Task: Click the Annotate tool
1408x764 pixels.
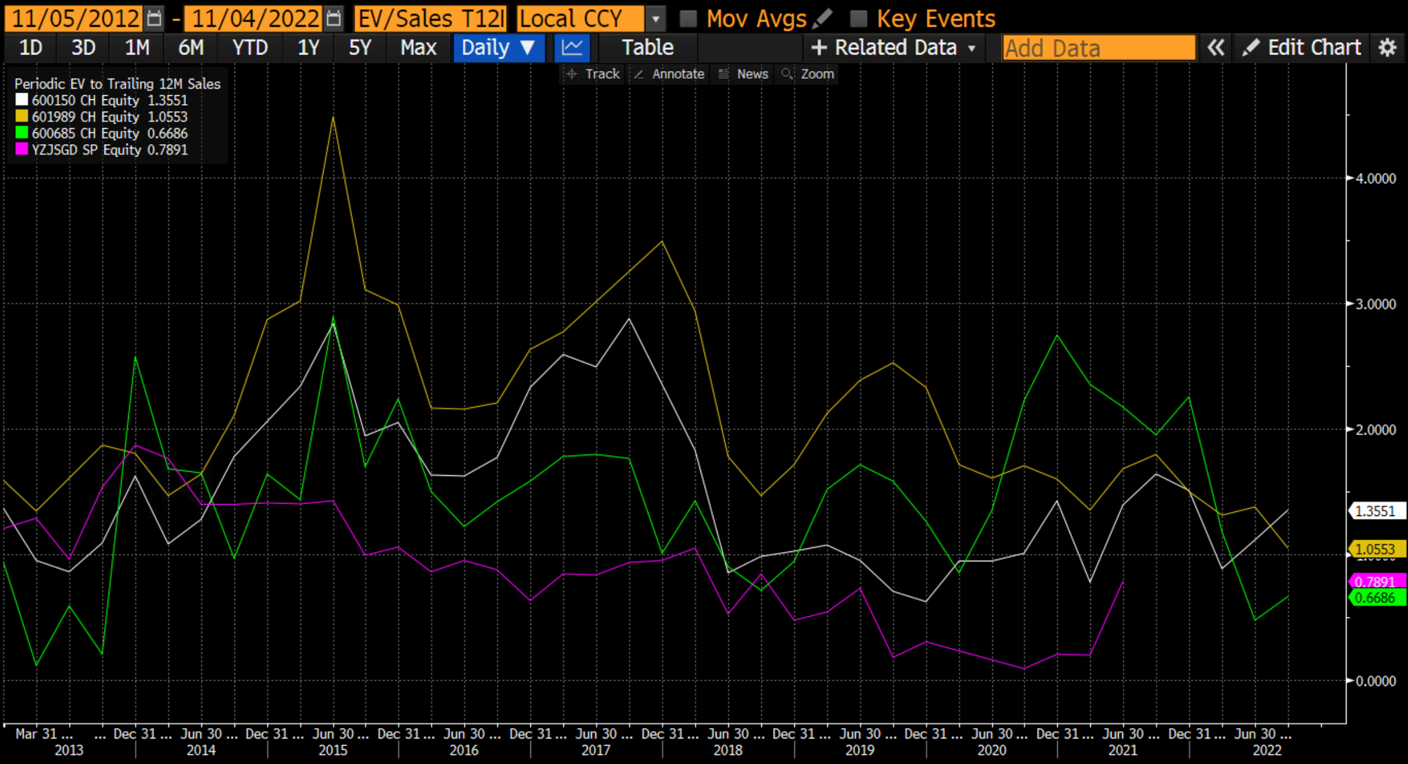Action: [x=669, y=74]
